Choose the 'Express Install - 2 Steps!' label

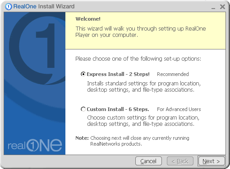118,74
